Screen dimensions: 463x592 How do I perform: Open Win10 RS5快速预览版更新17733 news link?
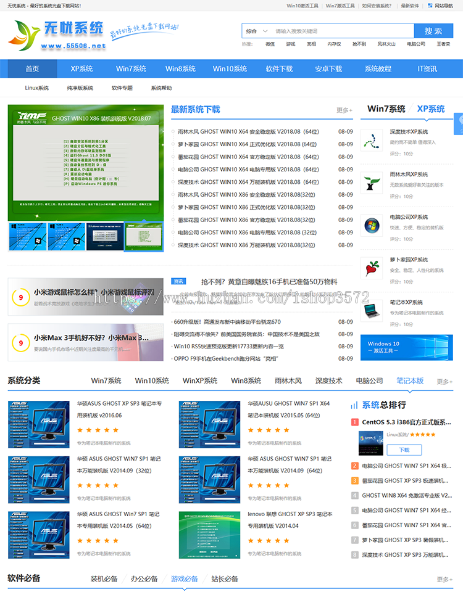[x=228, y=346]
